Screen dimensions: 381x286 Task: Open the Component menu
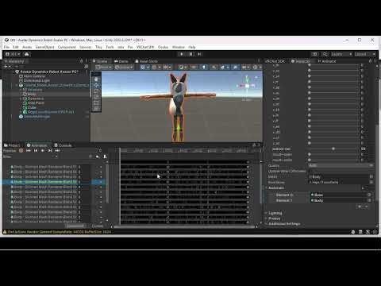(x=67, y=47)
